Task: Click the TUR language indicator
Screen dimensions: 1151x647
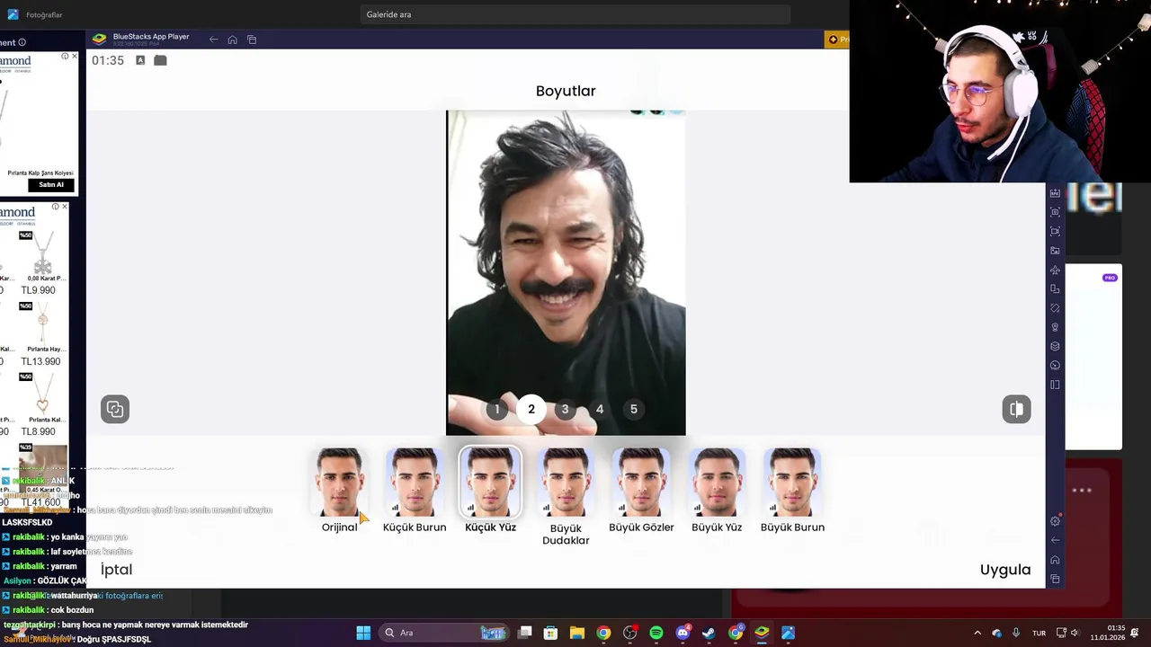Action: [1039, 633]
